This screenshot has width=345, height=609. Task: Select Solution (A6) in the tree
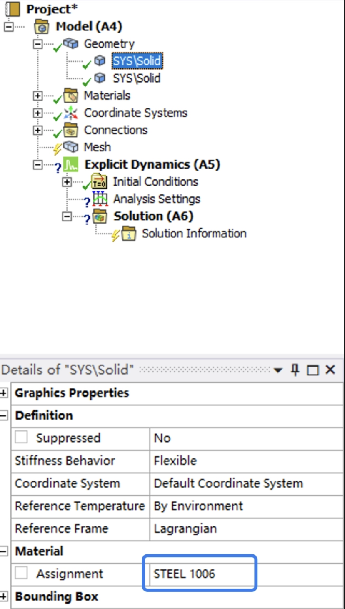click(154, 216)
